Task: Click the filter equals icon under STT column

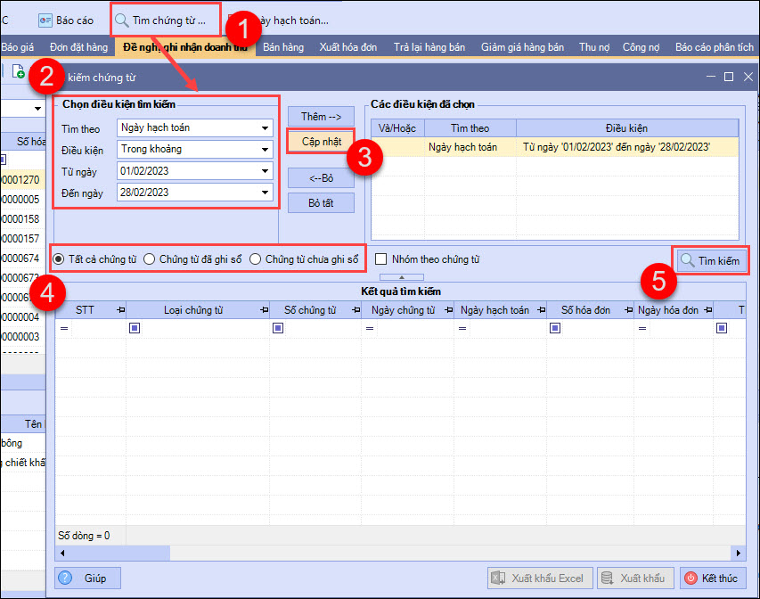Action: [64, 329]
